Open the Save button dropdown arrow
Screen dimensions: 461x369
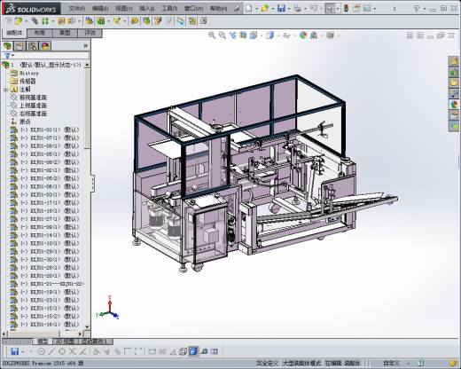pyautogui.click(x=289, y=8)
